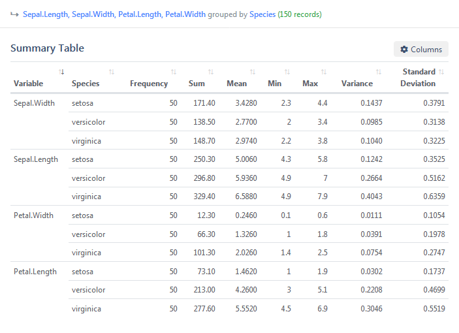This screenshot has width=459, height=333.
Task: Click the arrow icon before the breadcrumb
Action: click(x=14, y=14)
